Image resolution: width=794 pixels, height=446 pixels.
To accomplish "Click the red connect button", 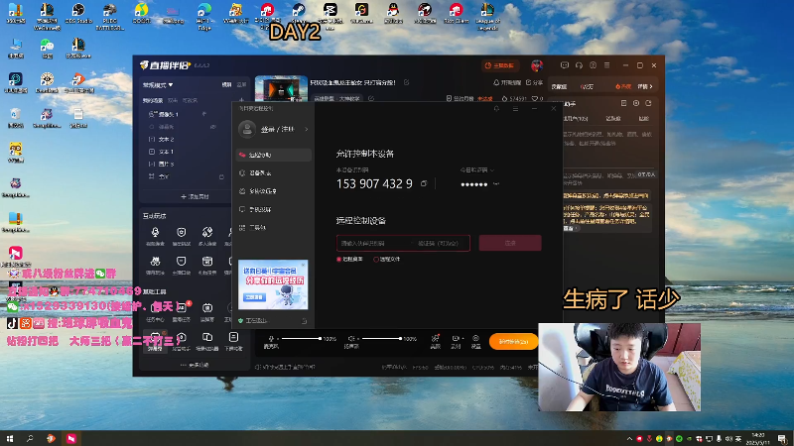I will [x=510, y=243].
